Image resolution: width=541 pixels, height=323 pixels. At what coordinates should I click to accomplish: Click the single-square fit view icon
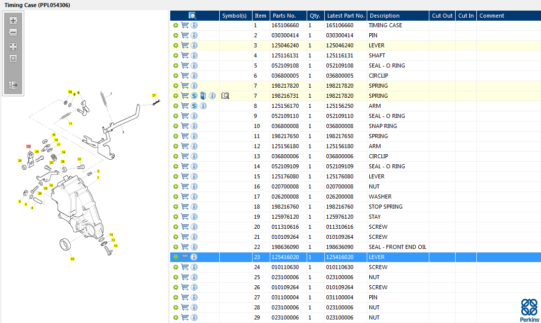13,58
